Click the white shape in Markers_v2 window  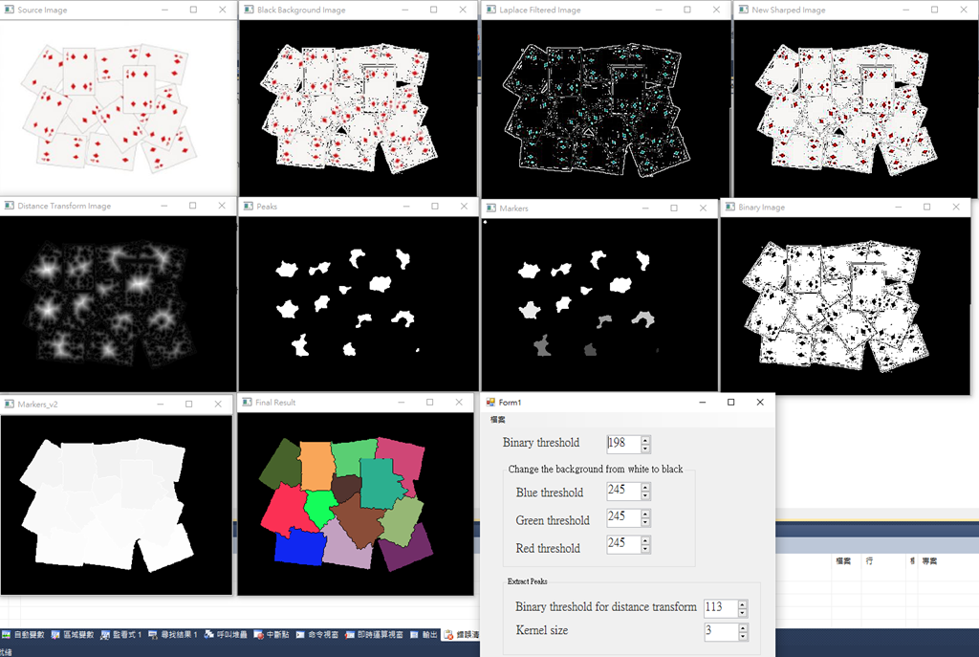(x=107, y=505)
